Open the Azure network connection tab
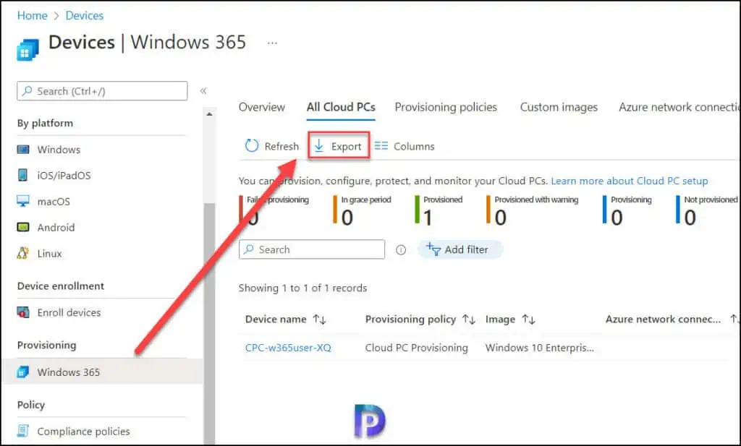Screen dimensions: 741x446 [x=679, y=107]
